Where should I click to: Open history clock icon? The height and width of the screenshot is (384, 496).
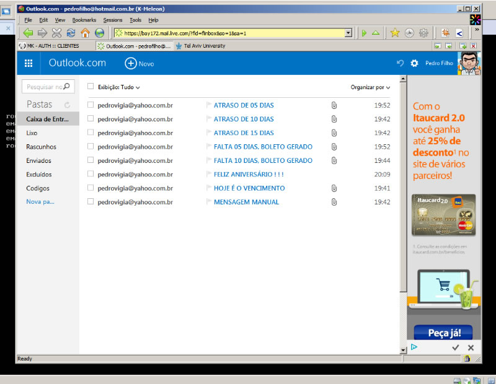point(409,33)
